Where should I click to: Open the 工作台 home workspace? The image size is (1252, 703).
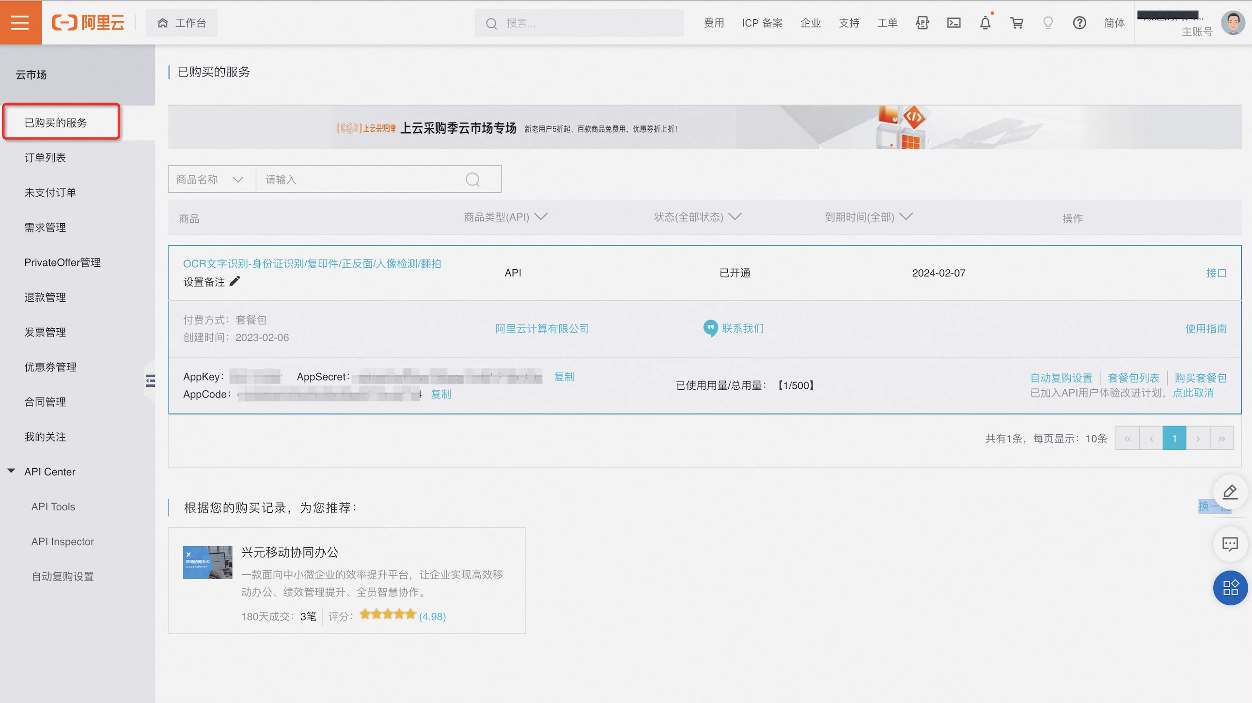[x=182, y=23]
